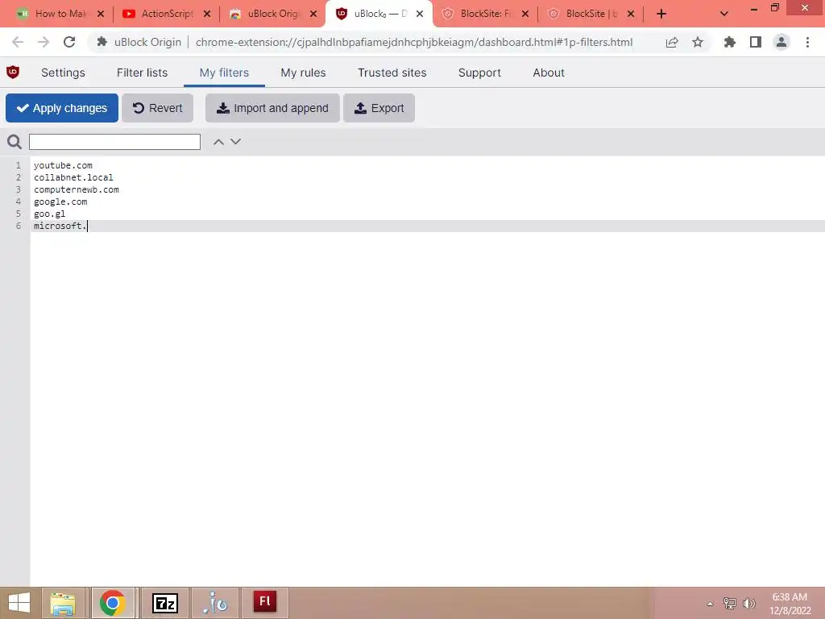Jump to next search match arrow
The image size is (825, 619).
pos(236,142)
